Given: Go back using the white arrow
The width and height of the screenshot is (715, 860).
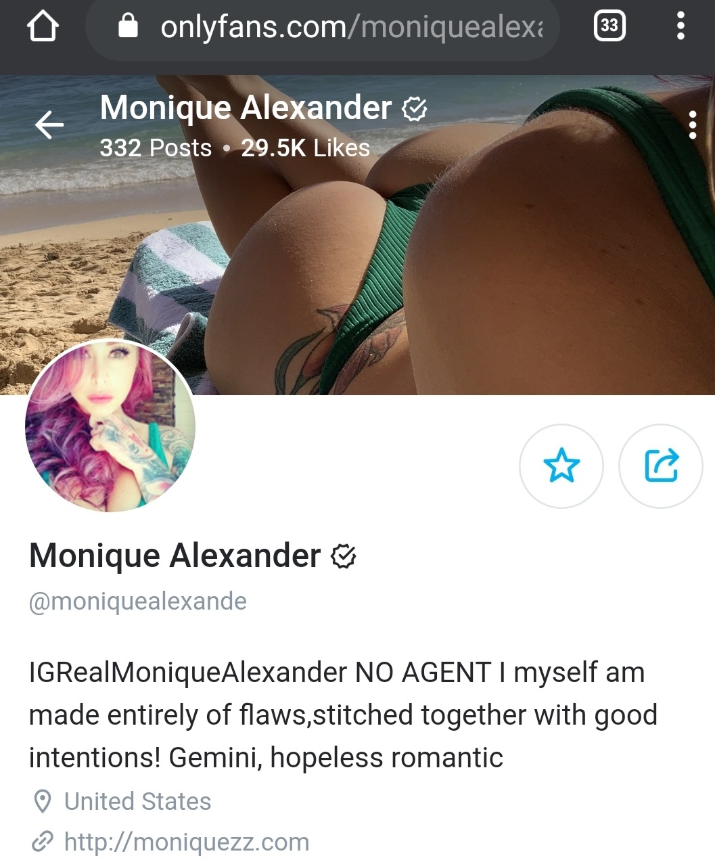Looking at the screenshot, I should [x=49, y=125].
